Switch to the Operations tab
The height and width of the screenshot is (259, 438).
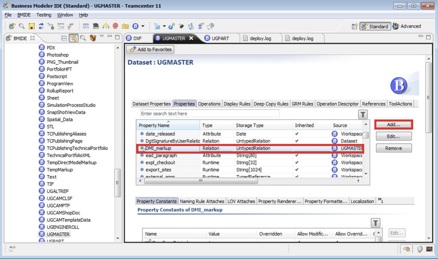tap(209, 103)
